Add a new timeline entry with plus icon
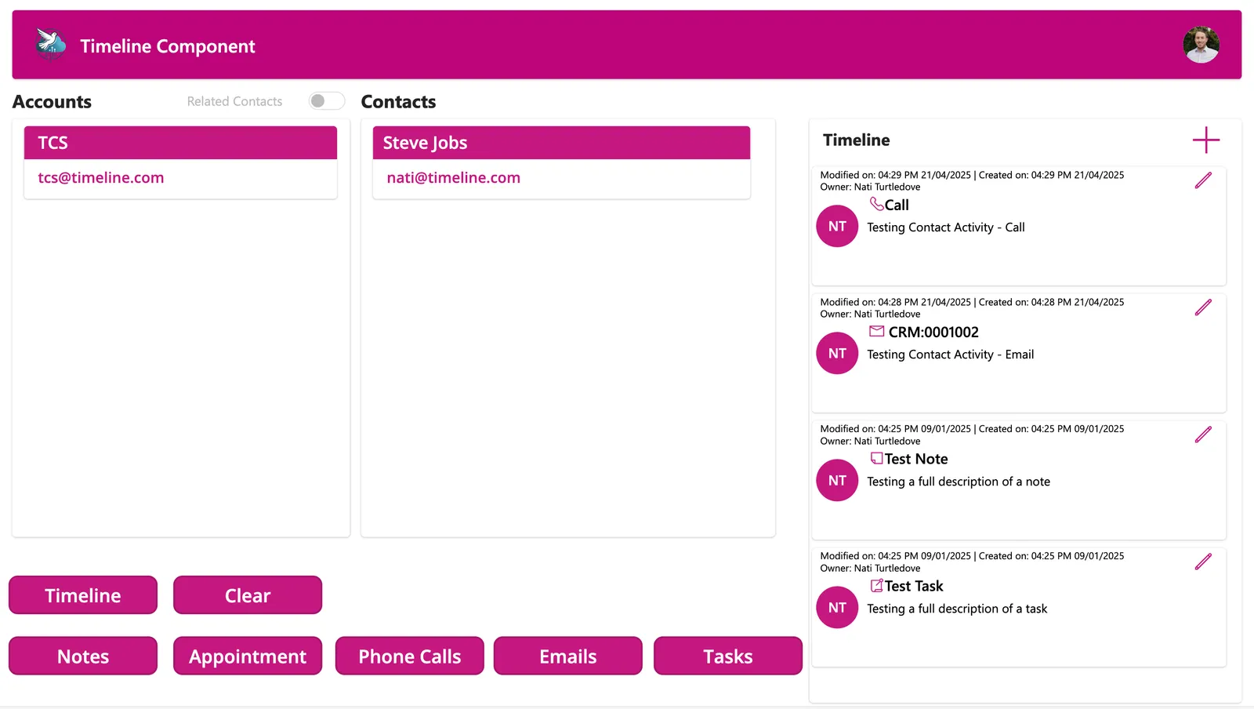The width and height of the screenshot is (1254, 709). coord(1205,140)
